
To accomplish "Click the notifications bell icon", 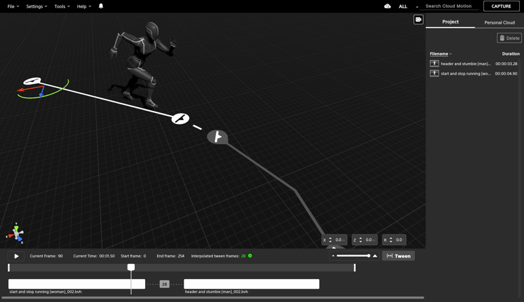I will click(101, 6).
